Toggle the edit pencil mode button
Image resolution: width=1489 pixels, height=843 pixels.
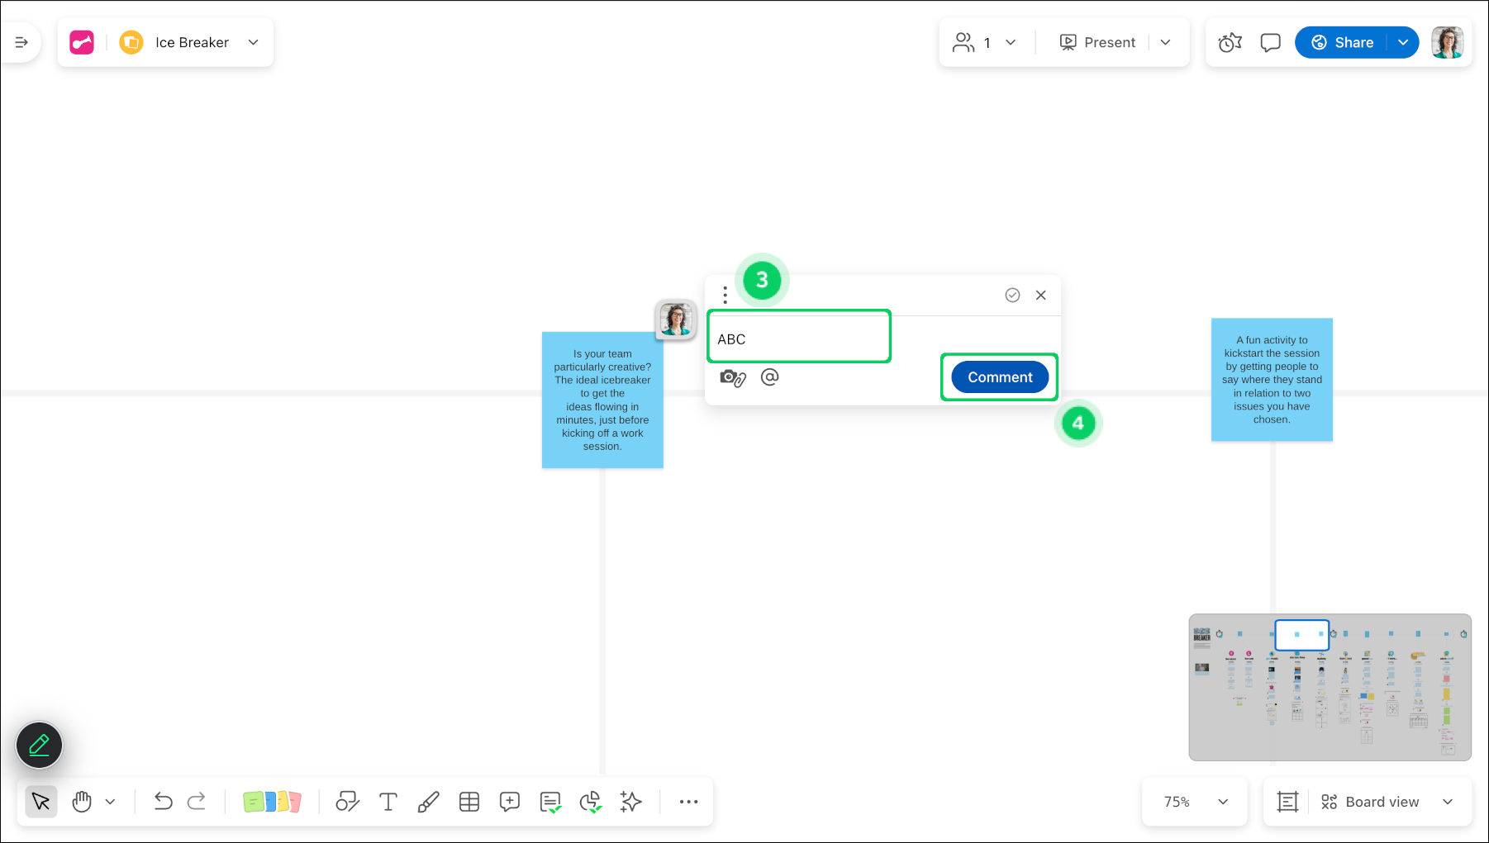(x=39, y=746)
